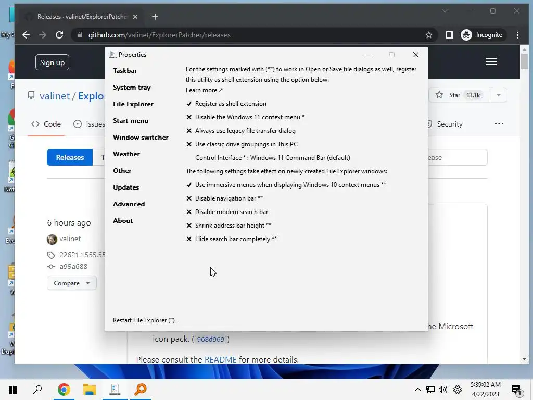Open the Compare dropdown
The image size is (533, 400).
[71, 283]
